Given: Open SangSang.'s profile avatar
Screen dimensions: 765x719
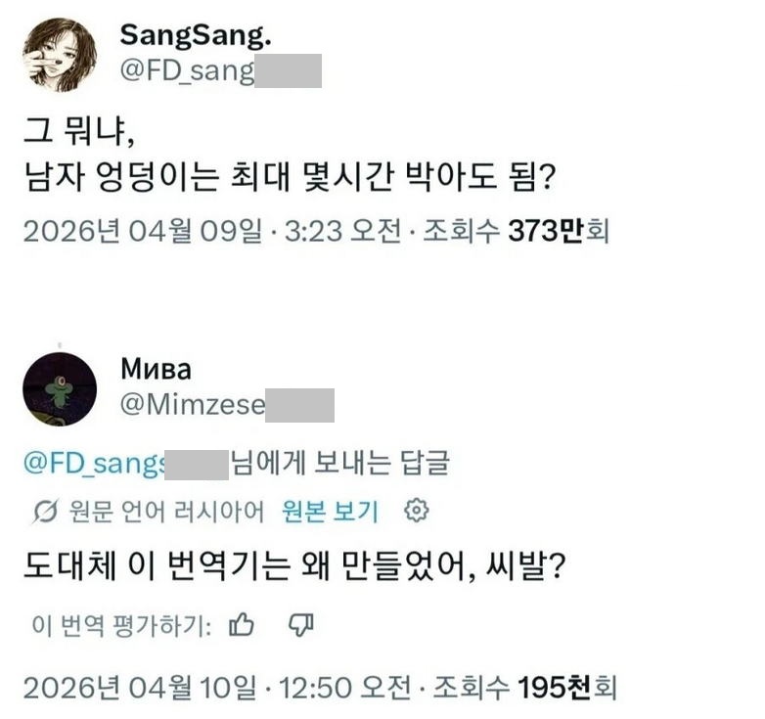Looking at the screenshot, I should 60,54.
